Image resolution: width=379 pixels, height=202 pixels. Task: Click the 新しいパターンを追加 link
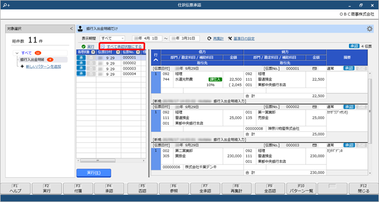tap(43, 66)
